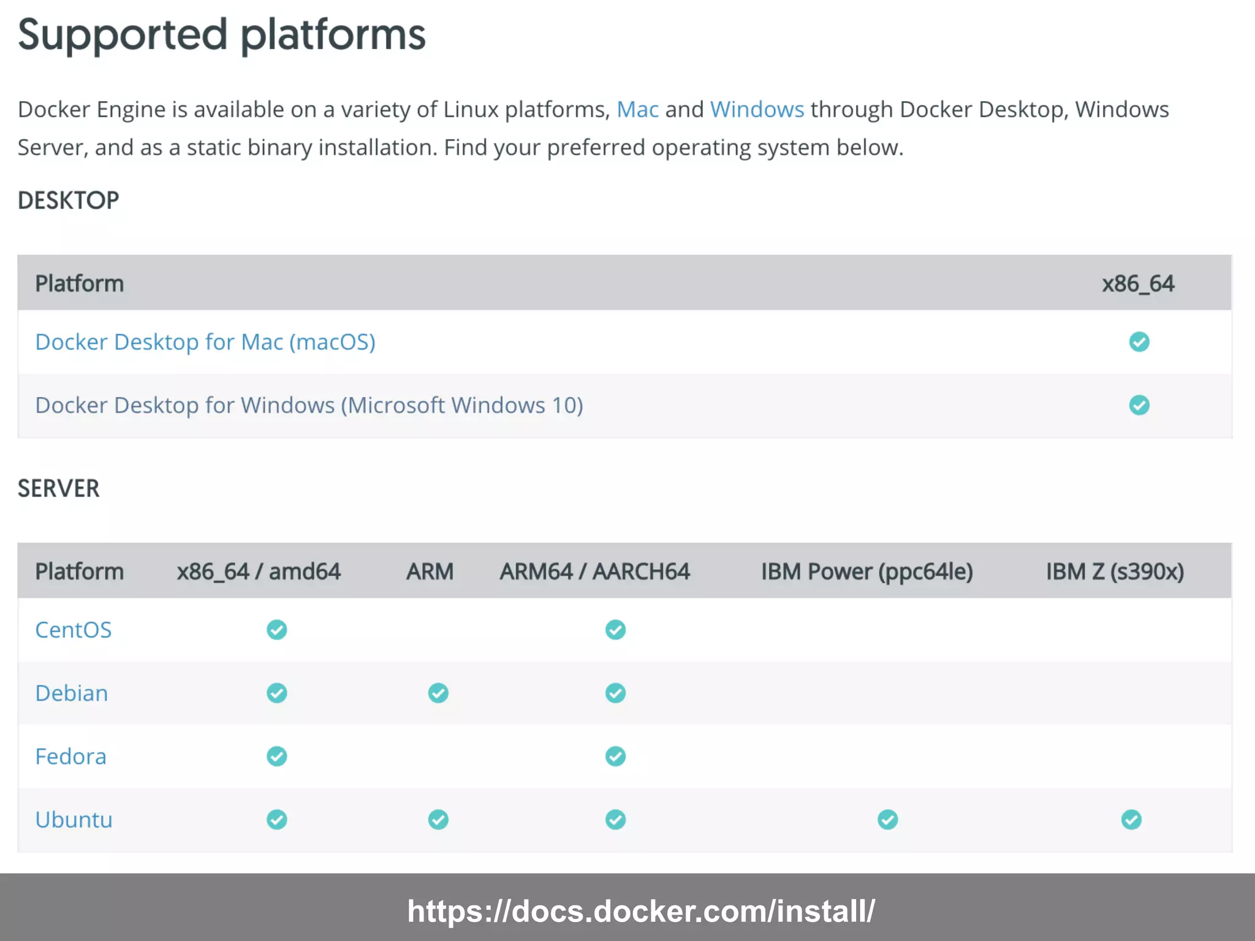This screenshot has height=941, width=1255.
Task: Click the ARM64 / AARCH64 column header
Action: pyautogui.click(x=594, y=572)
